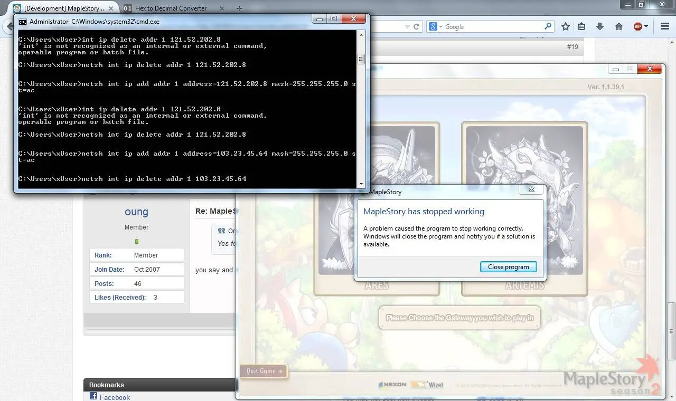676x401 pixels.
Task: Click the Facebook icon under Bookmarks
Action: coord(93,396)
